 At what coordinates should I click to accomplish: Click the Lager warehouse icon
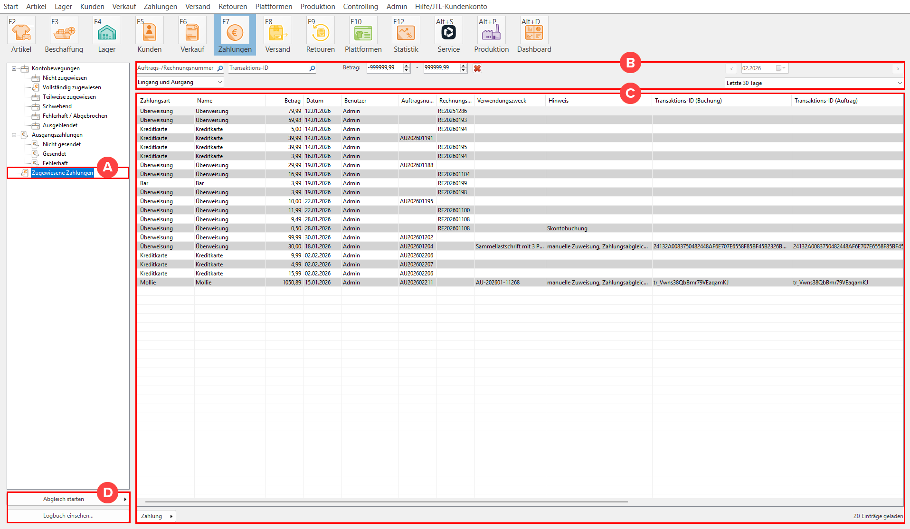(x=107, y=32)
